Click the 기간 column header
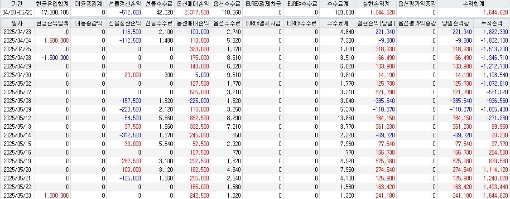 point(17,4)
